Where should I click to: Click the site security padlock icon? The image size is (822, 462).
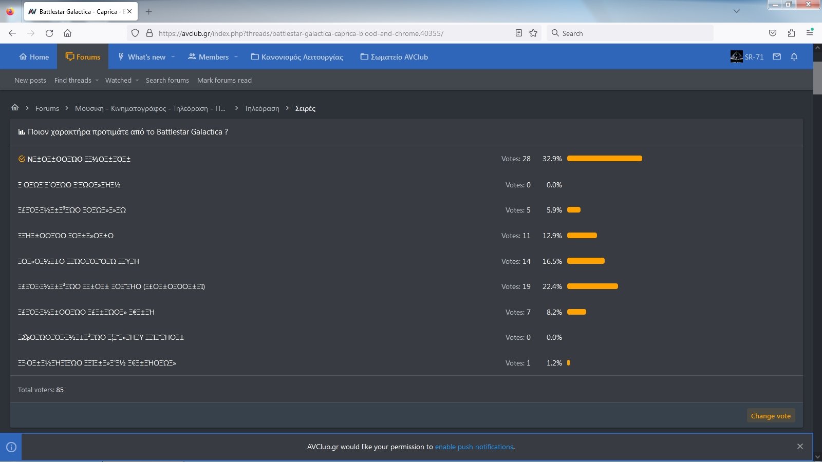[150, 33]
